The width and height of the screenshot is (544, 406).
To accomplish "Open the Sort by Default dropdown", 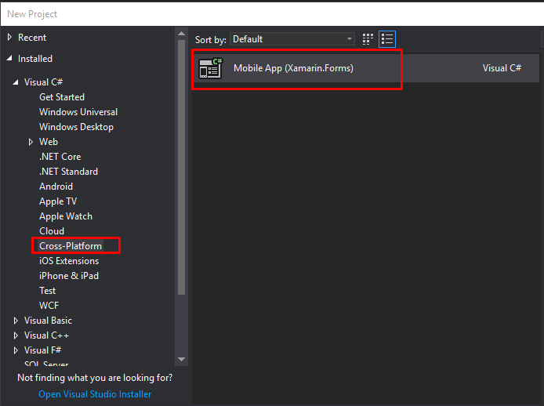I will 292,39.
